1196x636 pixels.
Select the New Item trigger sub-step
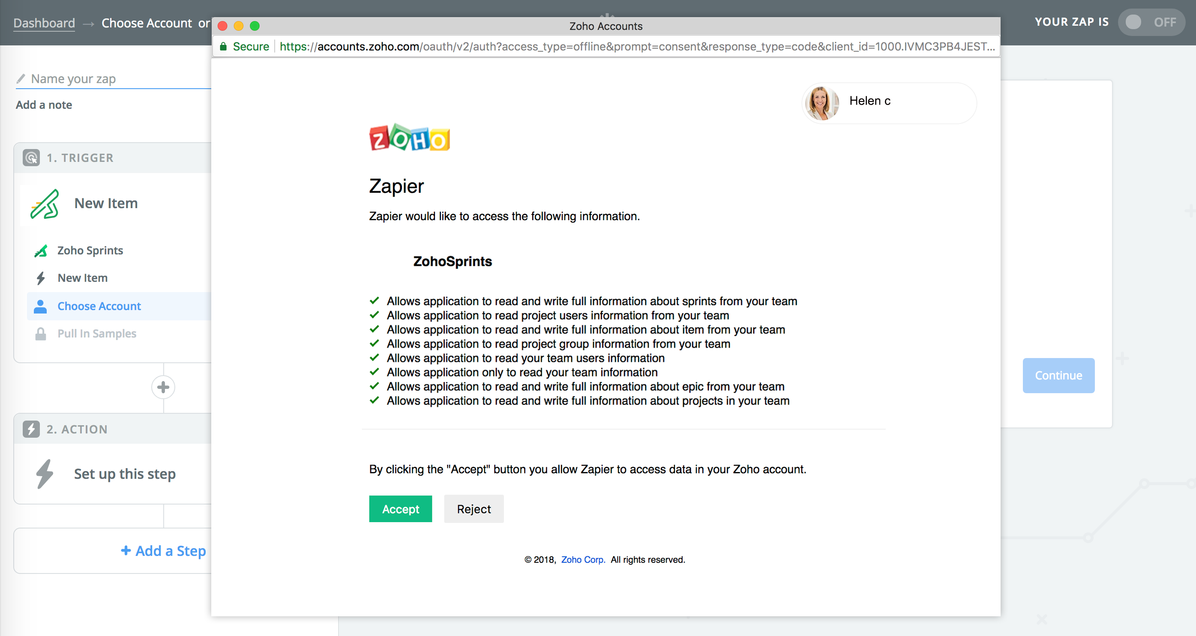pyautogui.click(x=83, y=278)
